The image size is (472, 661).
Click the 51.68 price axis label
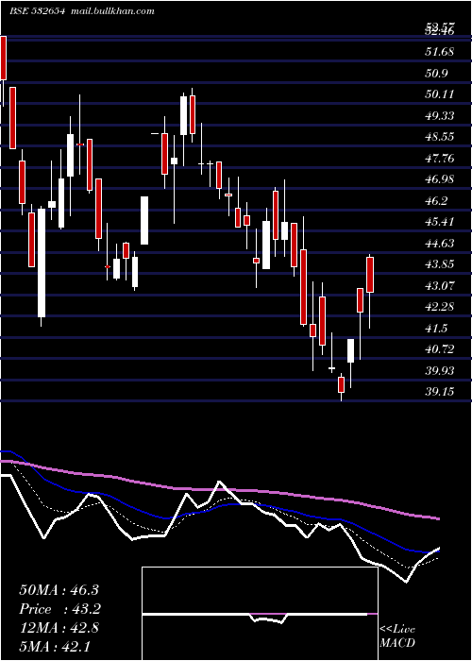[x=440, y=52]
